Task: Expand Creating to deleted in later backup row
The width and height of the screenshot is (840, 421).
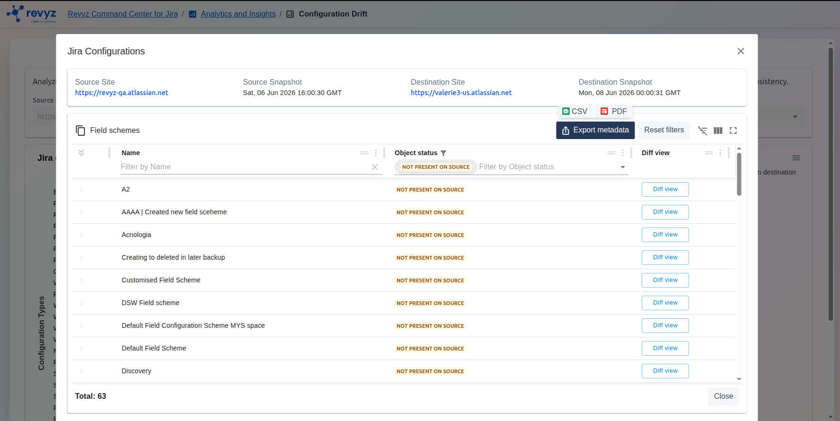Action: [x=81, y=258]
